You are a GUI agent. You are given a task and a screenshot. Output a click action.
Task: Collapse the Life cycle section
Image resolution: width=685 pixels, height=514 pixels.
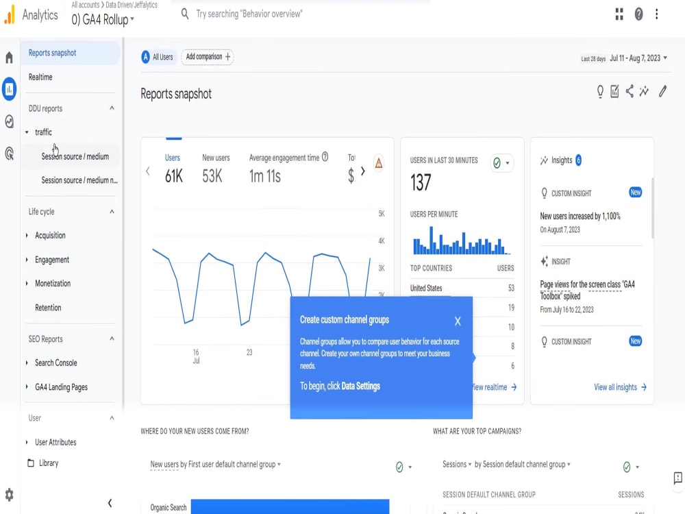(x=111, y=211)
